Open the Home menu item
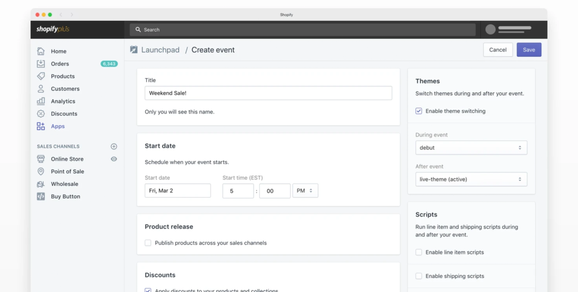The image size is (578, 292). pyautogui.click(x=59, y=51)
